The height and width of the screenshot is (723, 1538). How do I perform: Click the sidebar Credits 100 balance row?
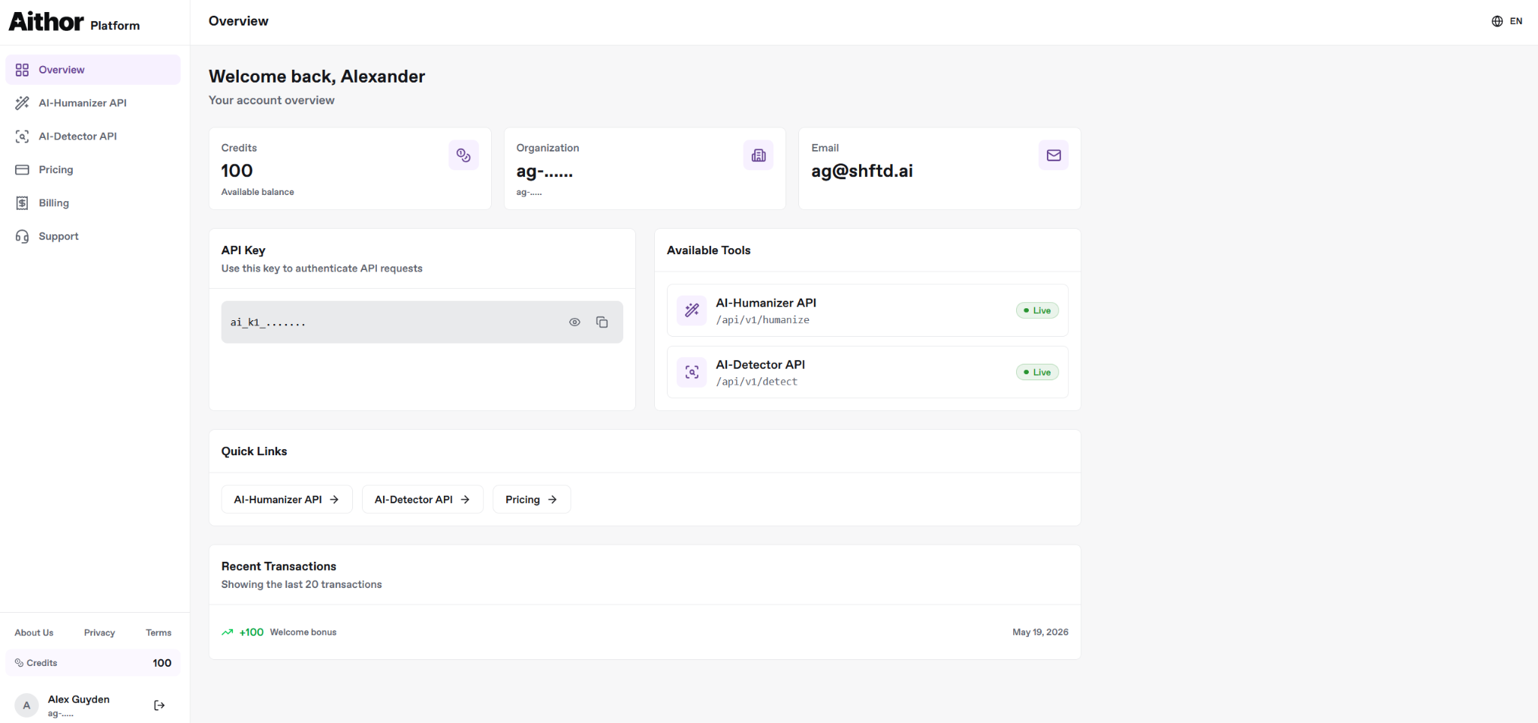(93, 663)
